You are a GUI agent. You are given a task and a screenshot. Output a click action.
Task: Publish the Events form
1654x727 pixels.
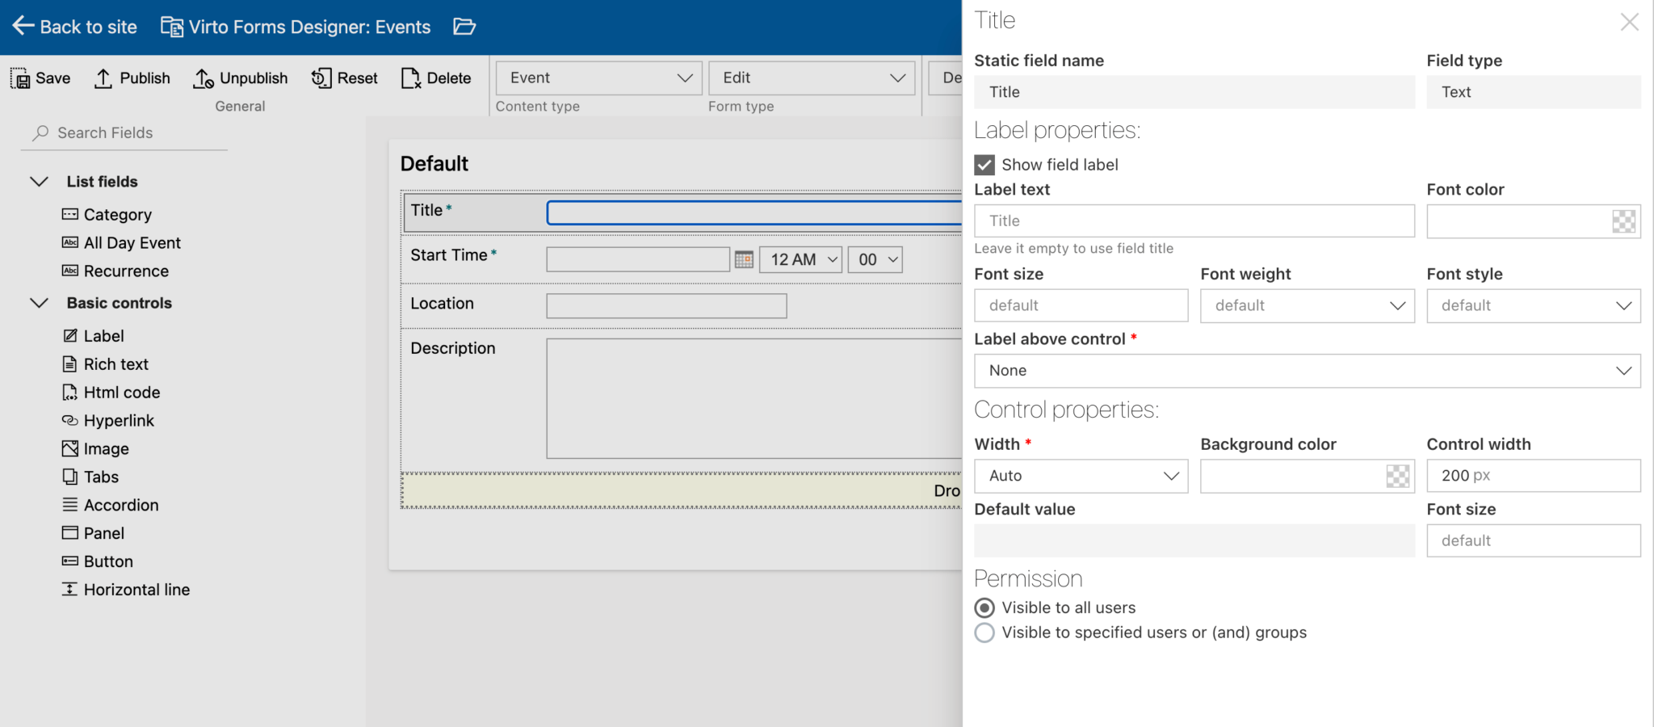(132, 78)
